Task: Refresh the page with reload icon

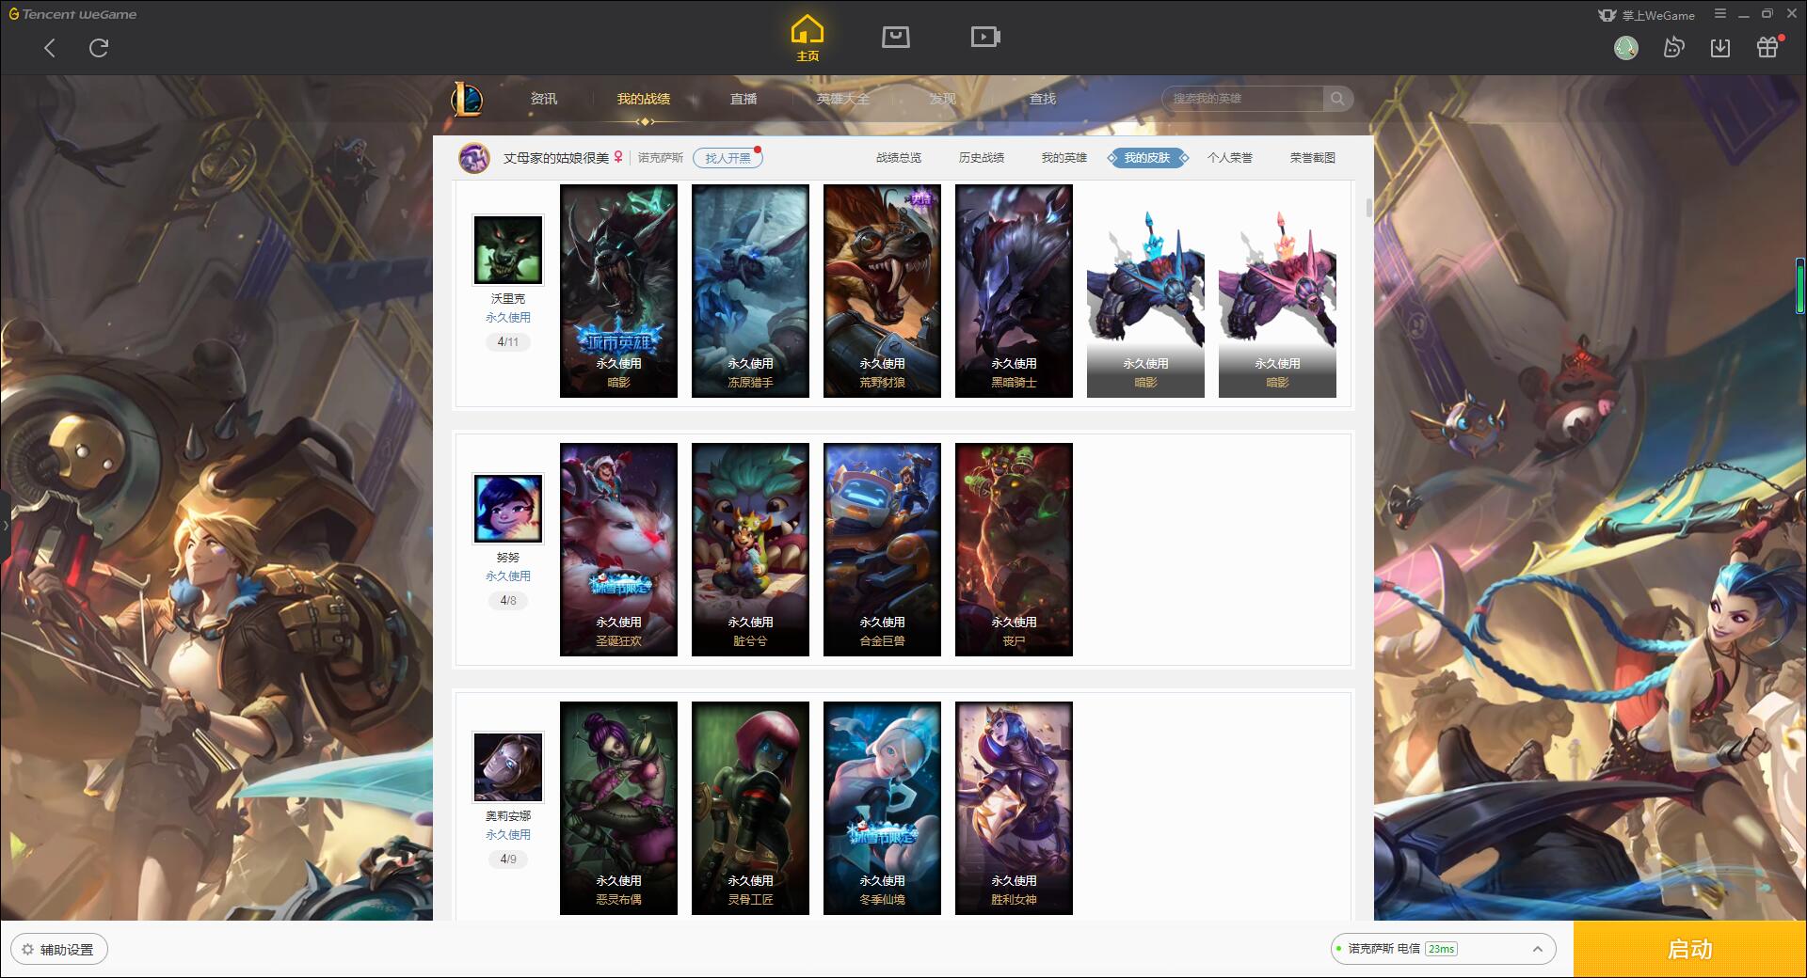Action: 99,48
